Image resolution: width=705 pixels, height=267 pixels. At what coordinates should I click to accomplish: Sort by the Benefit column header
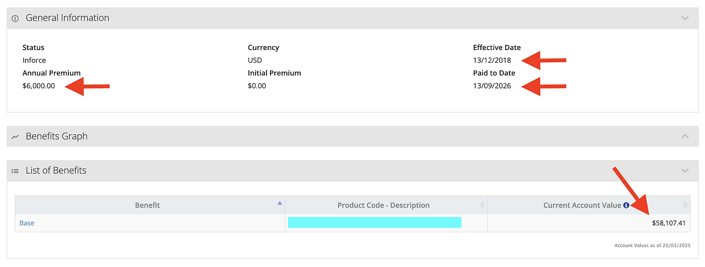(x=148, y=205)
